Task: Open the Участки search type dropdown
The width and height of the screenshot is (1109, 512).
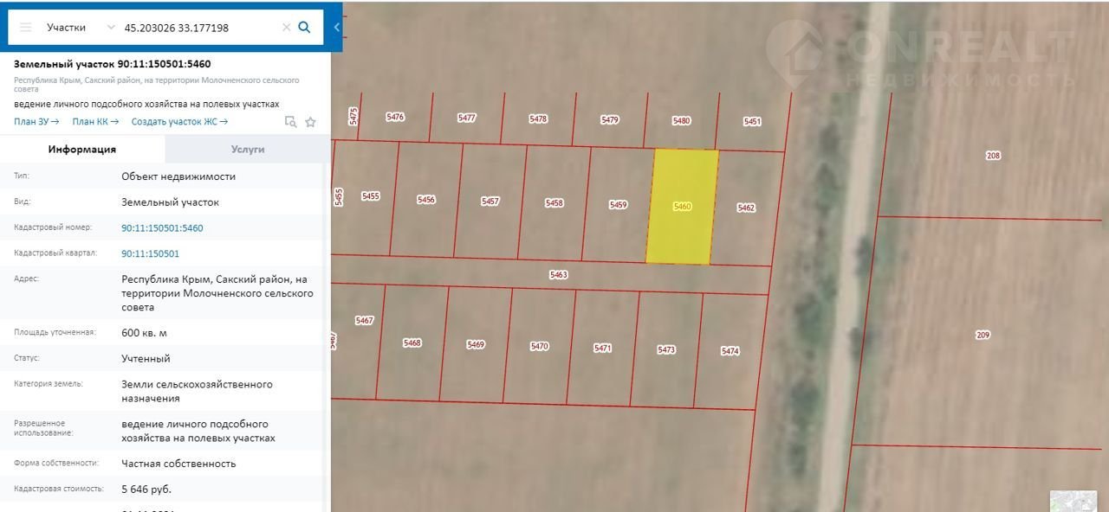Action: (81, 28)
